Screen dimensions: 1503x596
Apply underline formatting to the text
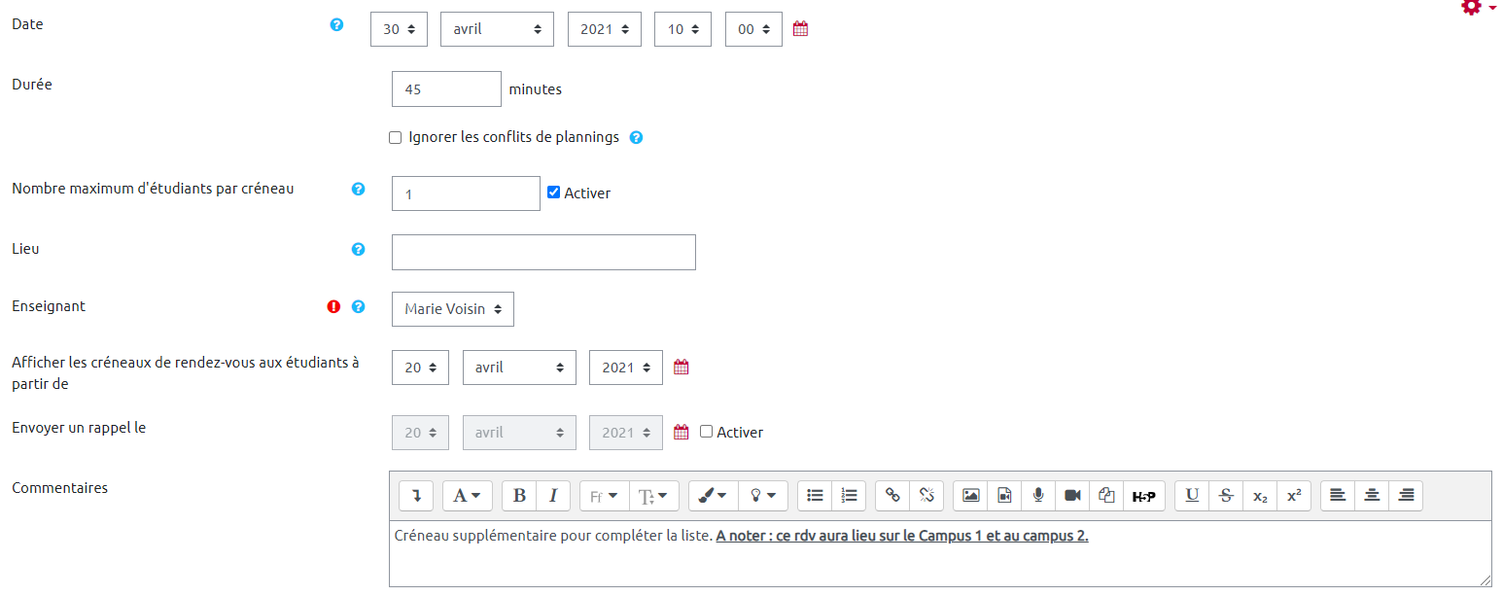(1192, 496)
